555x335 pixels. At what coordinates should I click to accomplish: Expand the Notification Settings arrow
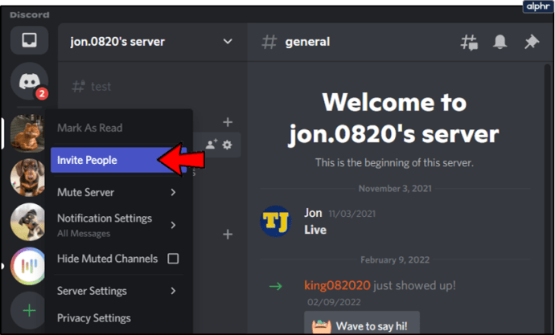click(173, 225)
